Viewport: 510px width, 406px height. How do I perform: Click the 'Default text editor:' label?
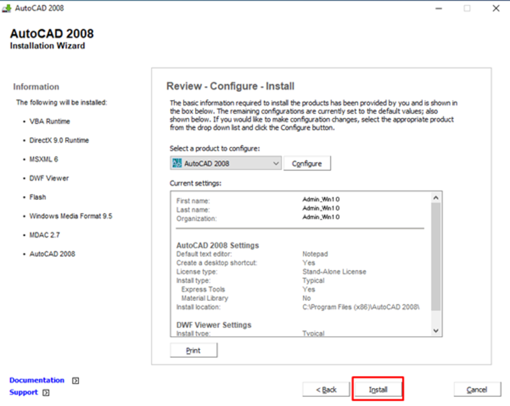pyautogui.click(x=204, y=254)
